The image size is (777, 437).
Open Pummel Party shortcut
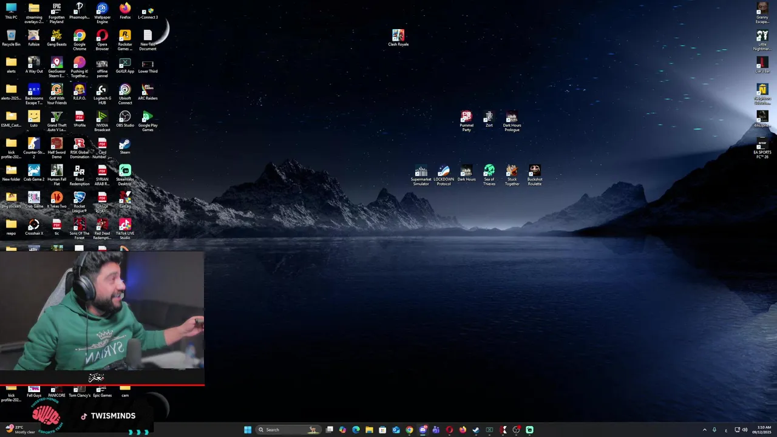(x=466, y=121)
